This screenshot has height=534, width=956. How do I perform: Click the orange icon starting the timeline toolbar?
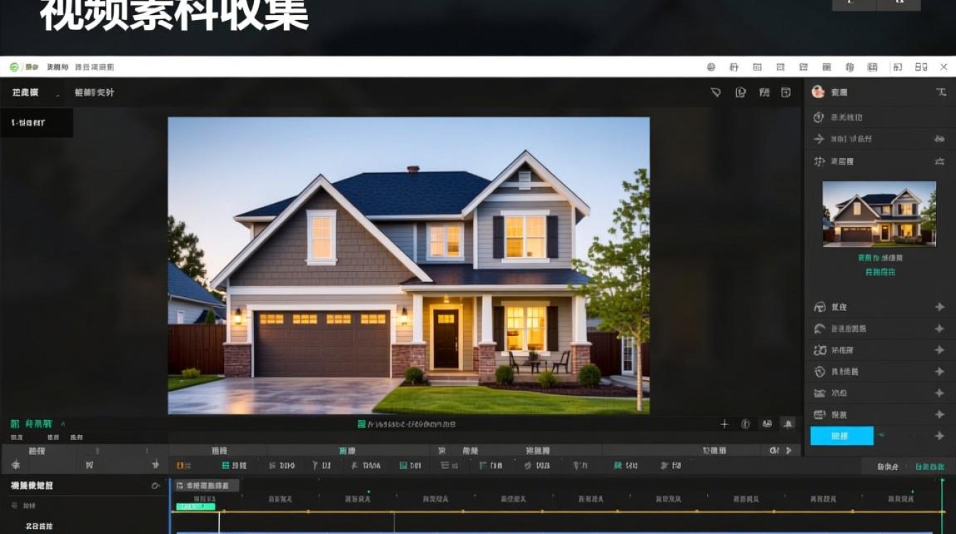point(183,466)
